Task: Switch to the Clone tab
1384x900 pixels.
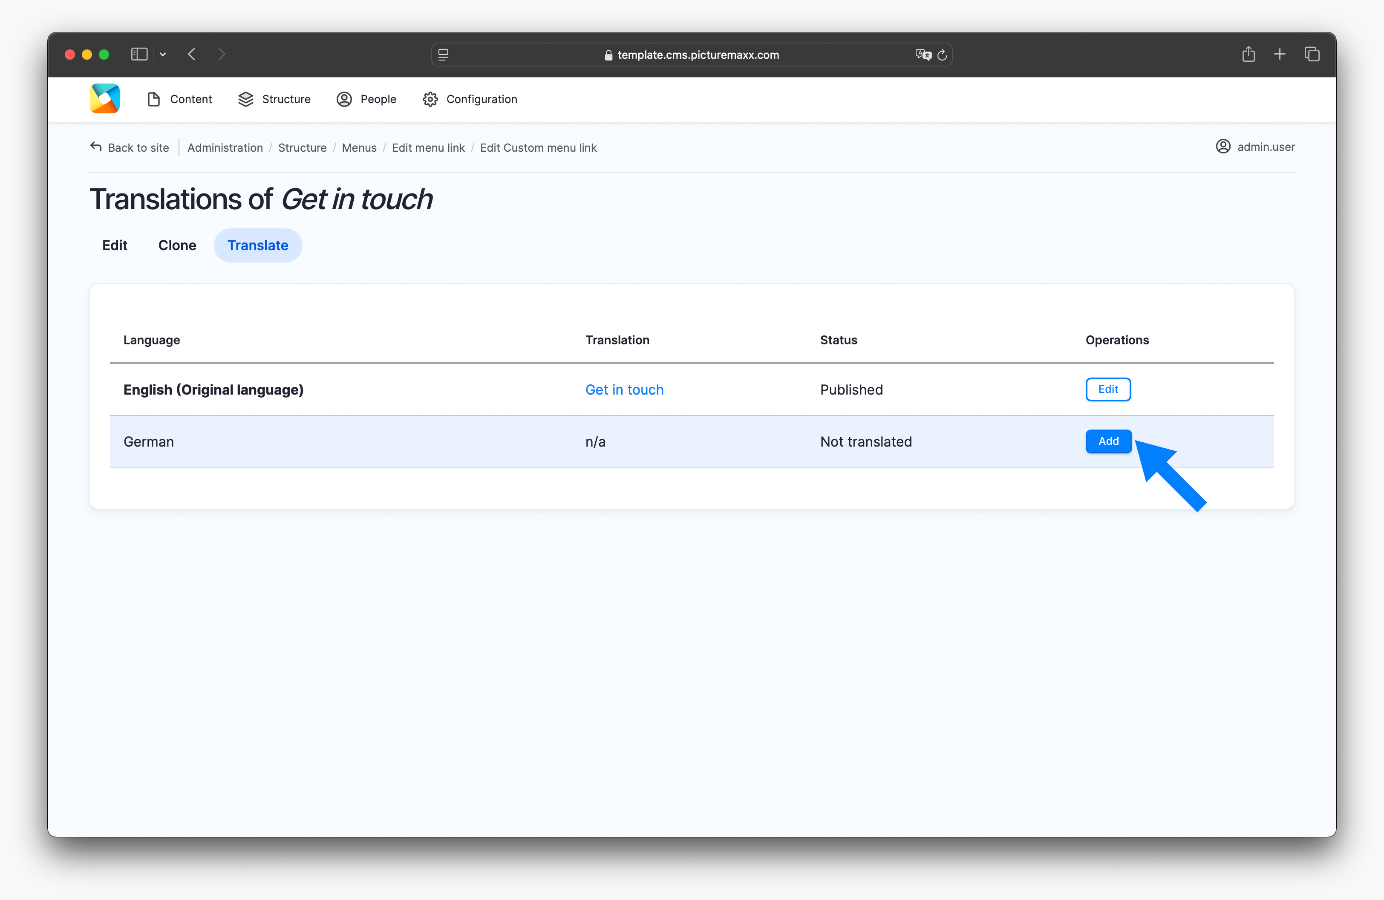Action: click(x=177, y=245)
